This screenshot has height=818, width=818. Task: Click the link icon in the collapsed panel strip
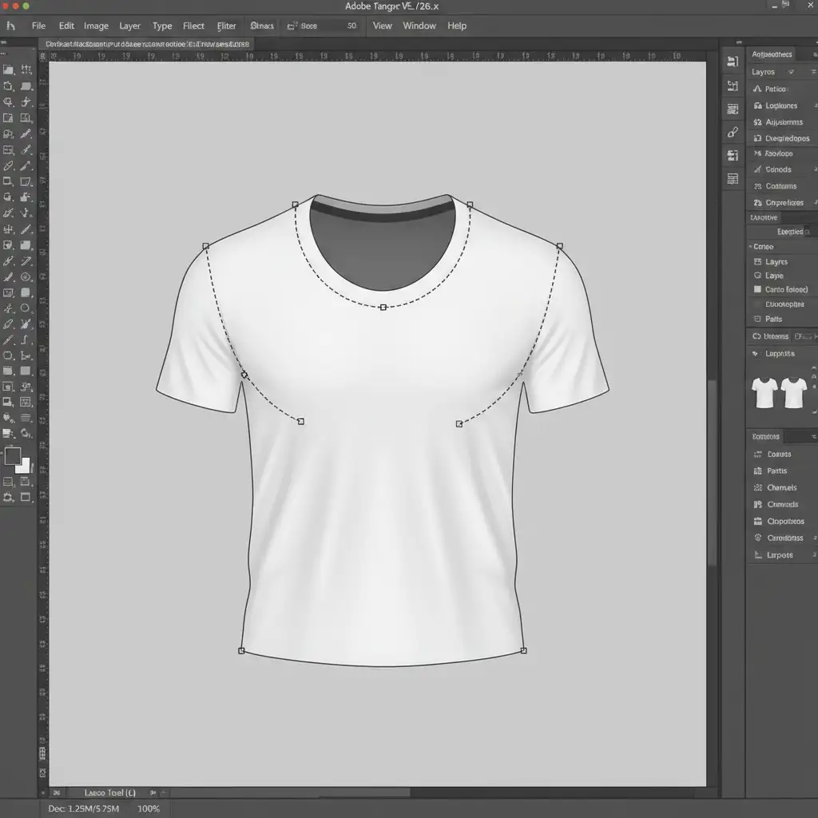click(733, 132)
